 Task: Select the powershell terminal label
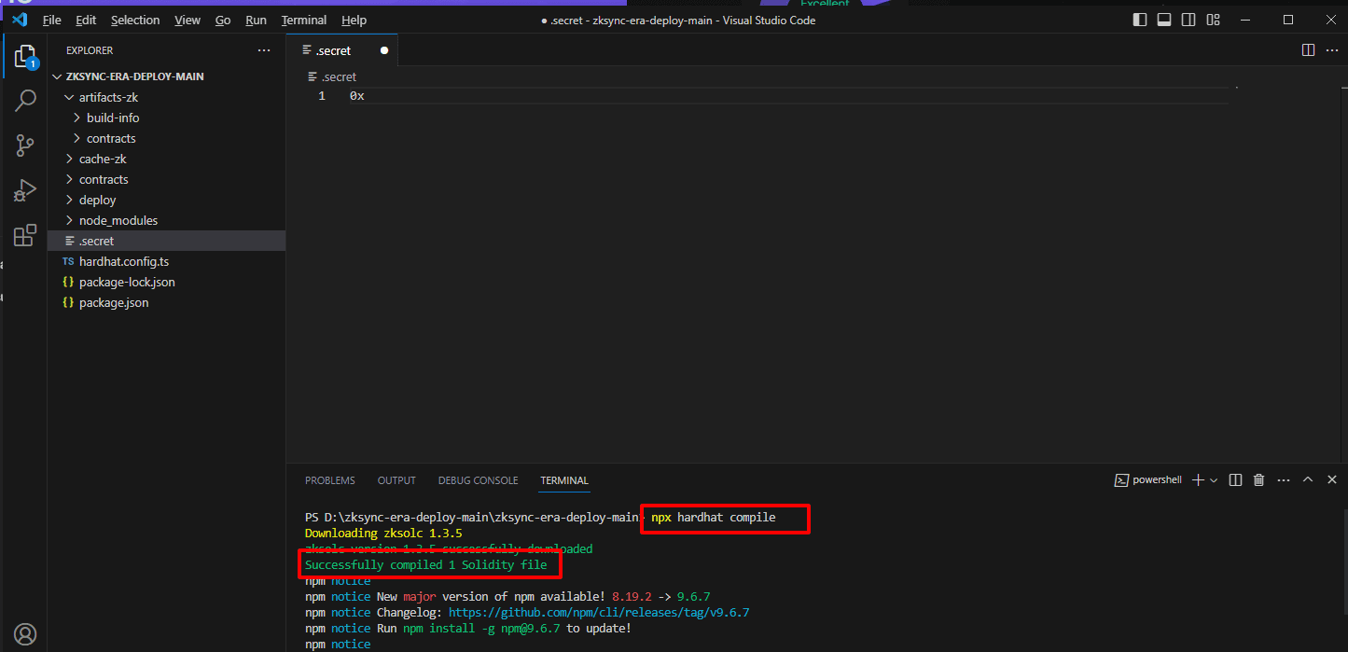tap(1148, 480)
